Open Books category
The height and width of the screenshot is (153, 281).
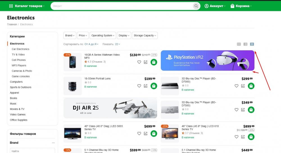point(13,98)
